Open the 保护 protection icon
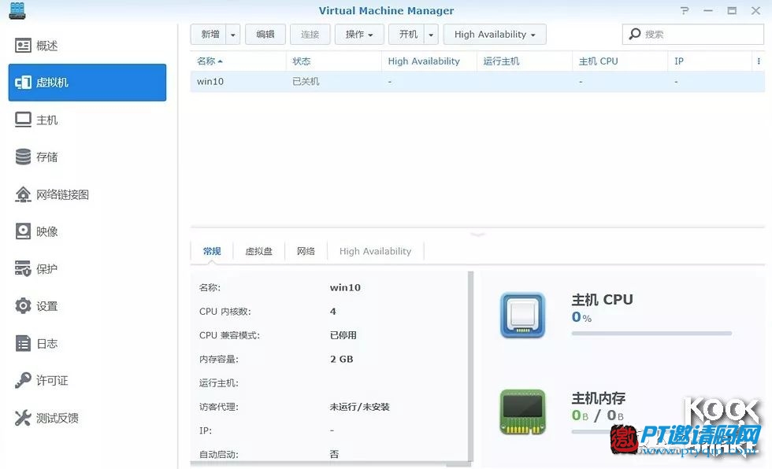The image size is (772, 469). [24, 269]
